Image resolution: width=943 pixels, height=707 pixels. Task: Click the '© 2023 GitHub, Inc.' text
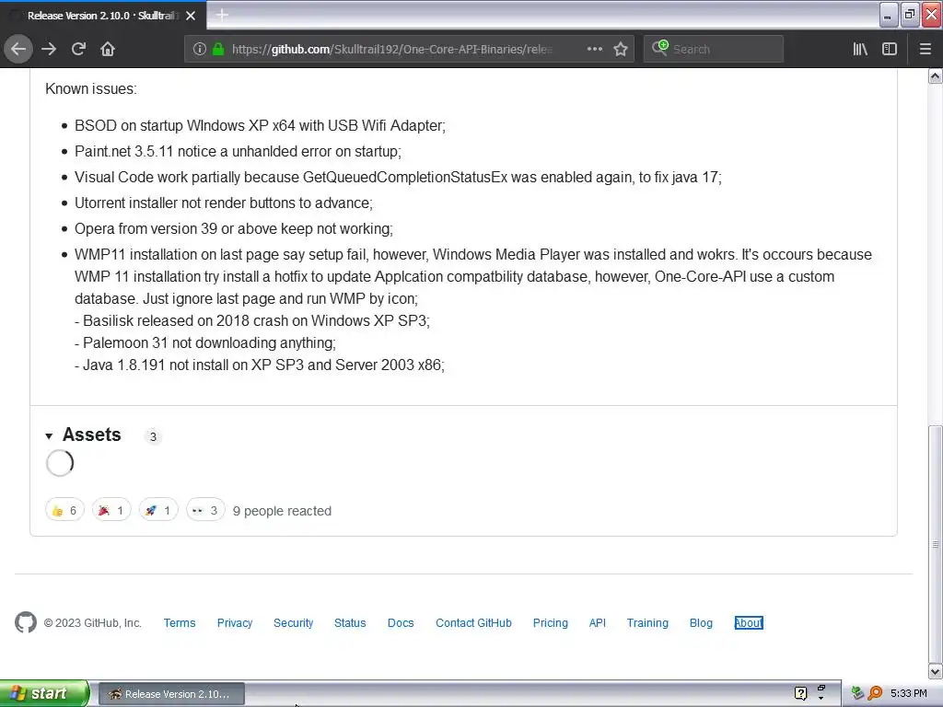click(x=93, y=623)
